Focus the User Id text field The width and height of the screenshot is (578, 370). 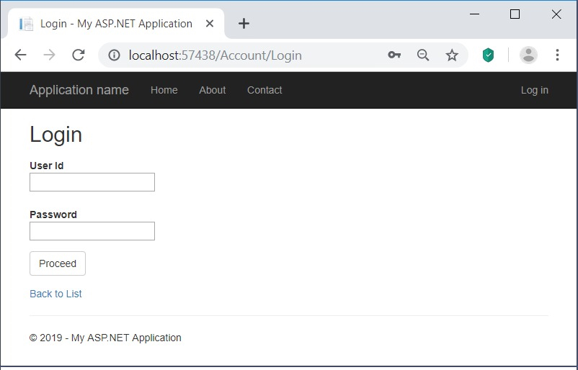pyautogui.click(x=92, y=182)
